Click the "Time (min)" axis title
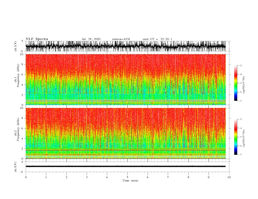 [130, 180]
